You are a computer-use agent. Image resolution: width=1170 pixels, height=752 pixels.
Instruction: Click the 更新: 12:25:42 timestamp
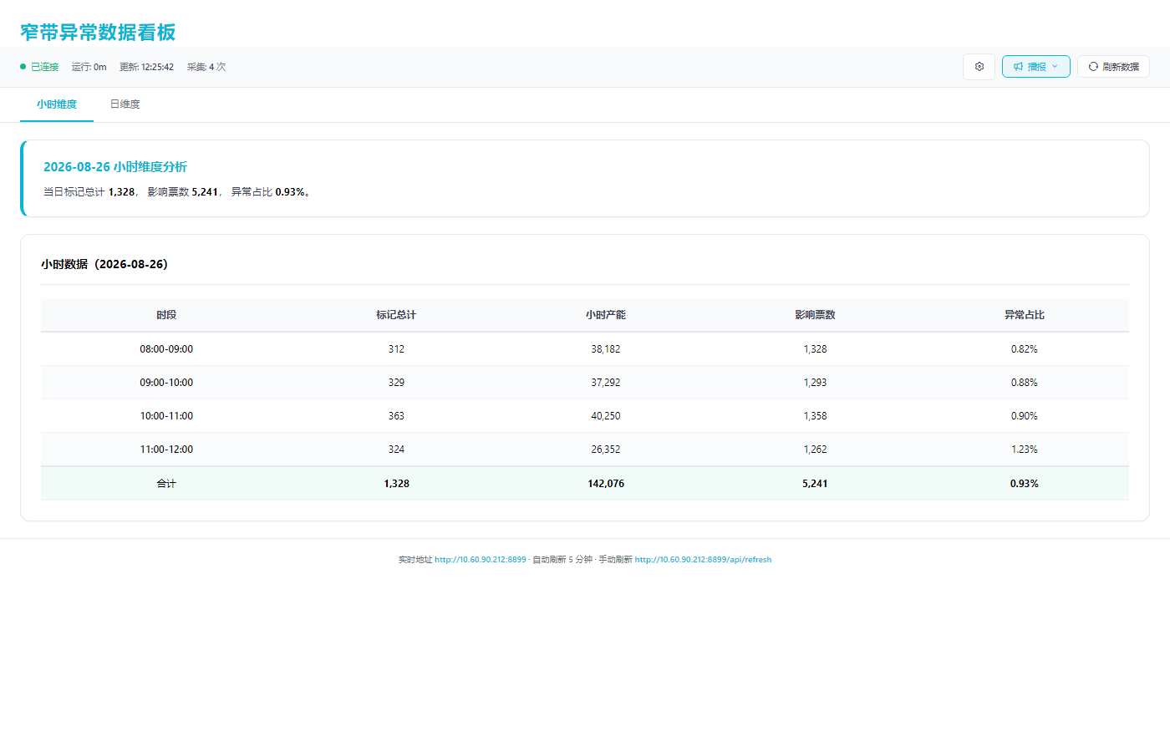(x=146, y=67)
